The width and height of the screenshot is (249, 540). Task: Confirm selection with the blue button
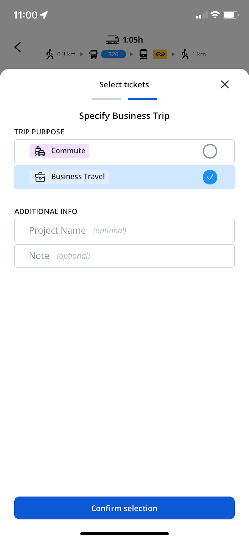click(124, 508)
